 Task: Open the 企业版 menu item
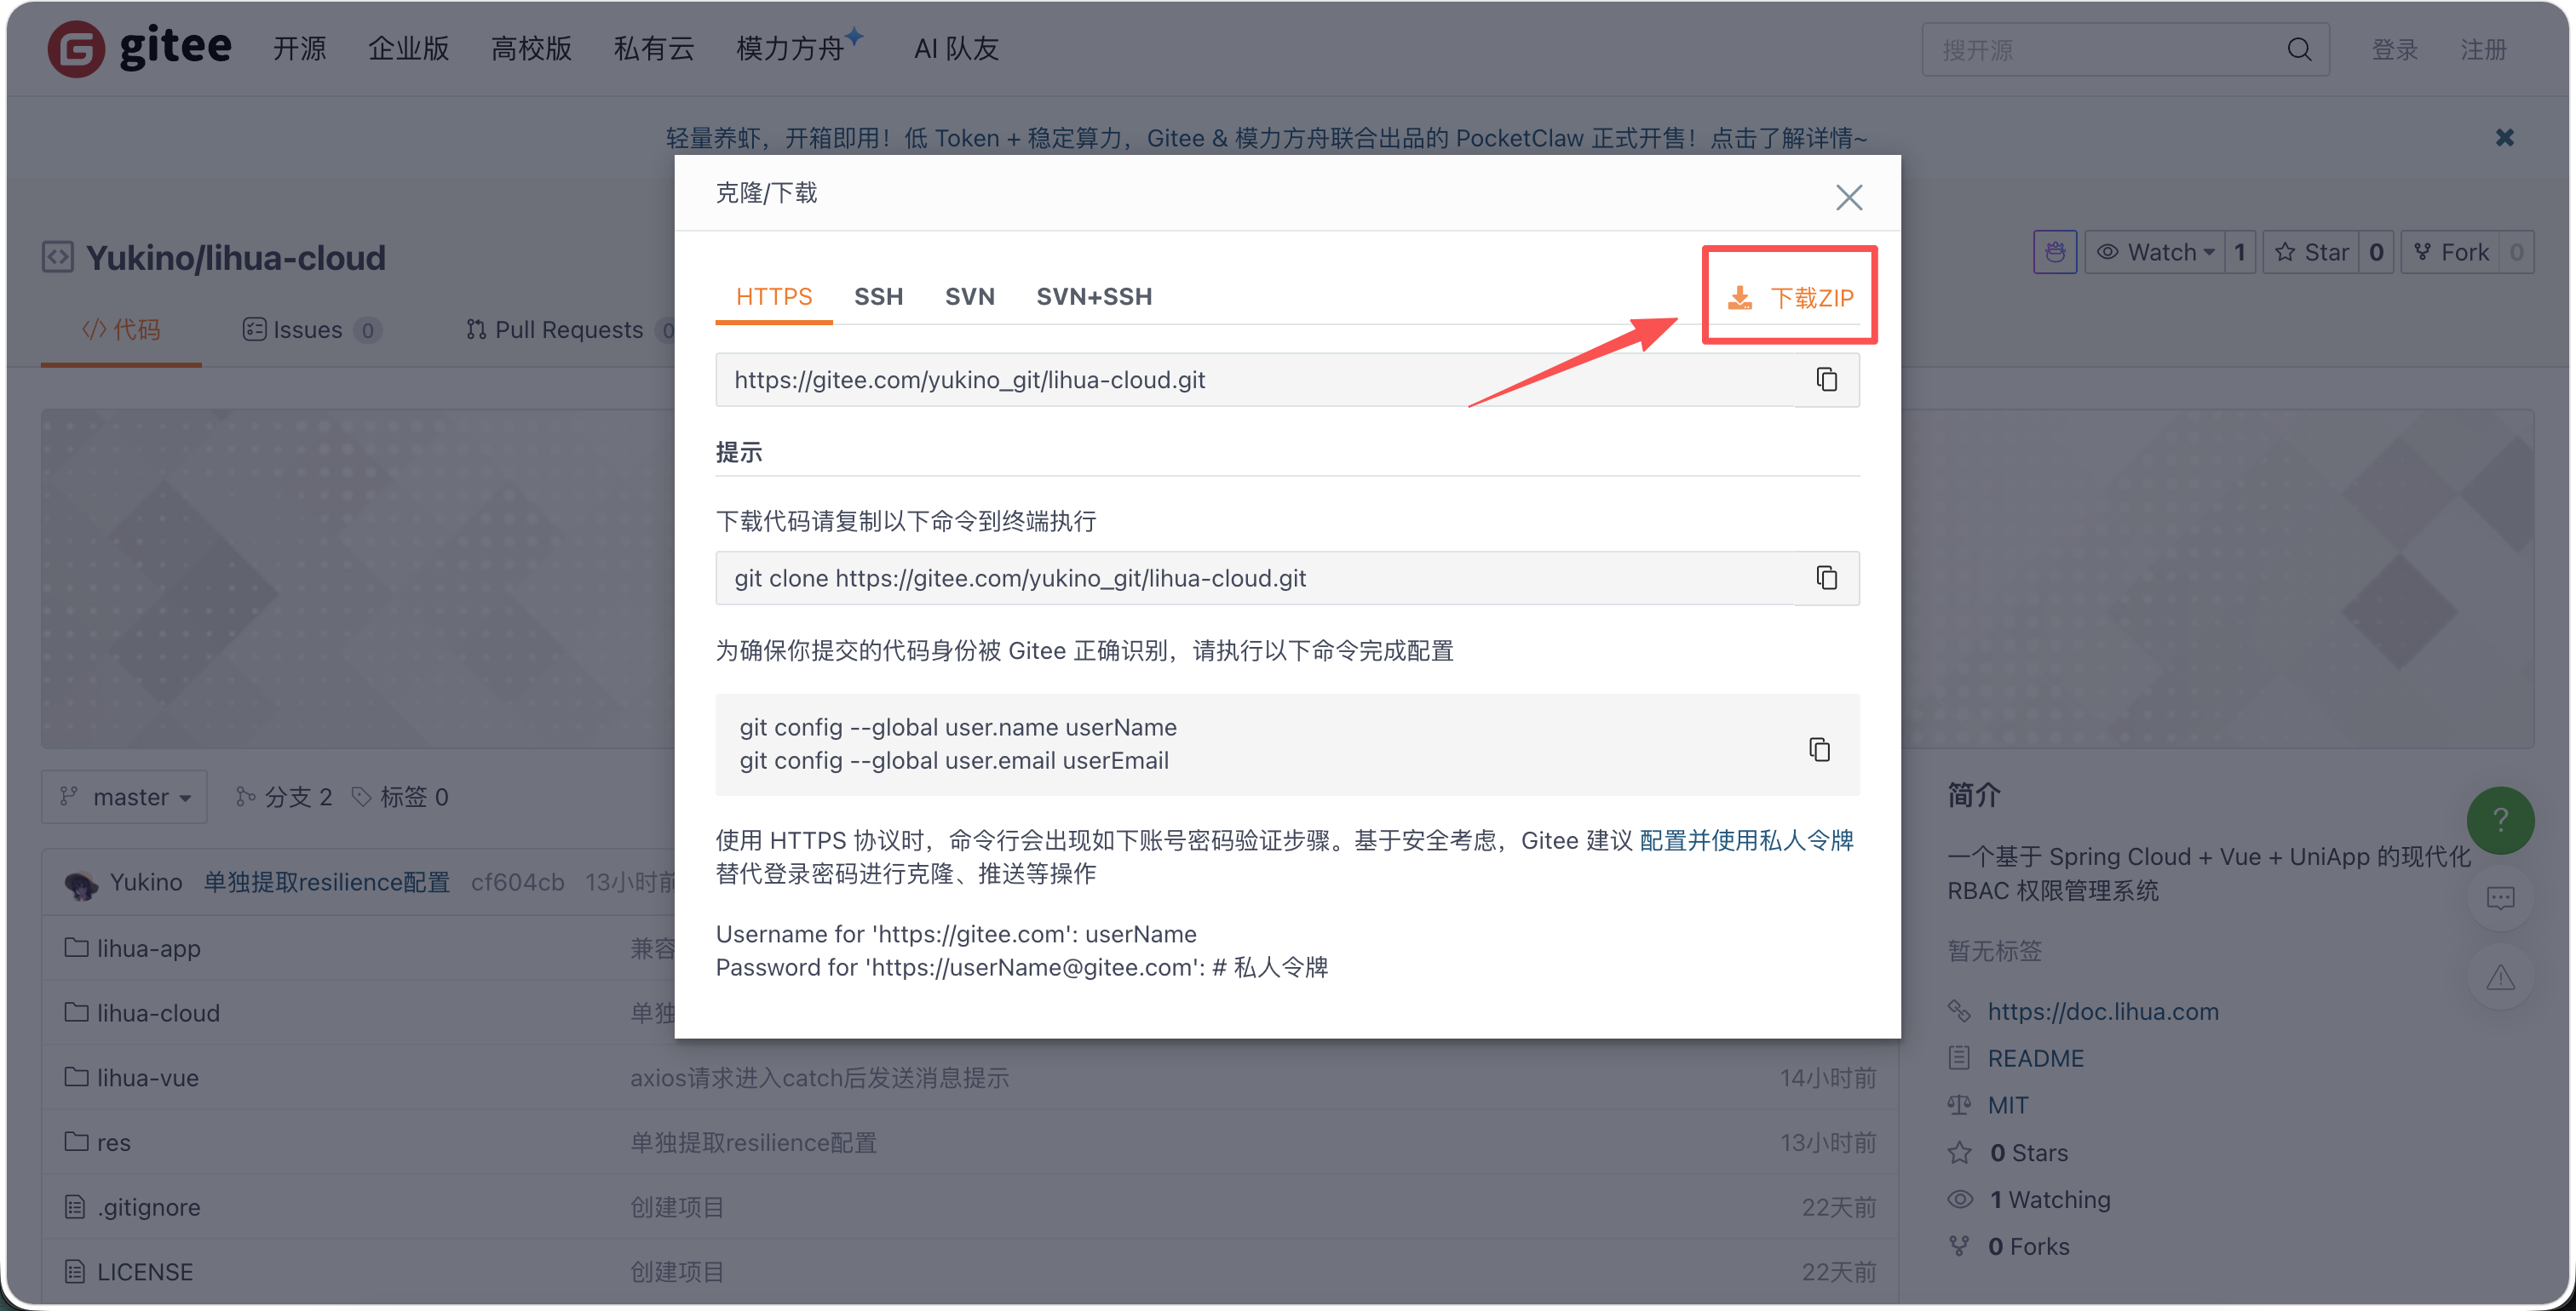[x=409, y=49]
